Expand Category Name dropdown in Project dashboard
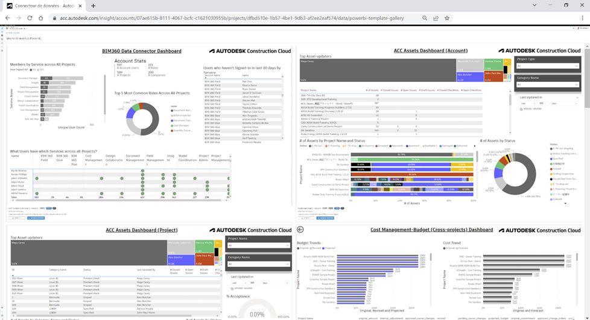Image resolution: width=590 pixels, height=320 pixels. 258,264
